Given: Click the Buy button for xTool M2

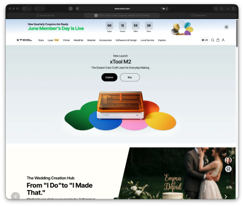Looking at the screenshot, I should (x=130, y=77).
